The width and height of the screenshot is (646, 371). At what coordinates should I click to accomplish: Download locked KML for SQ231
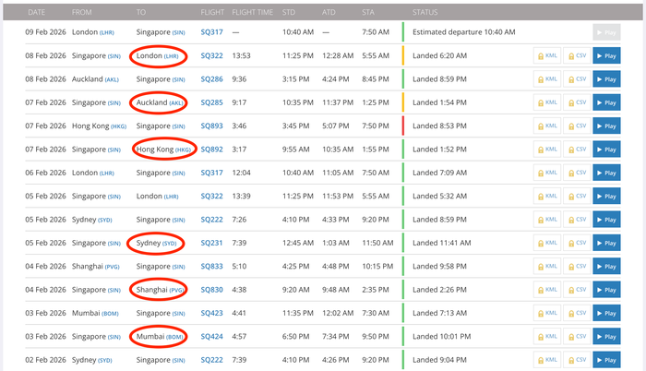tap(547, 243)
